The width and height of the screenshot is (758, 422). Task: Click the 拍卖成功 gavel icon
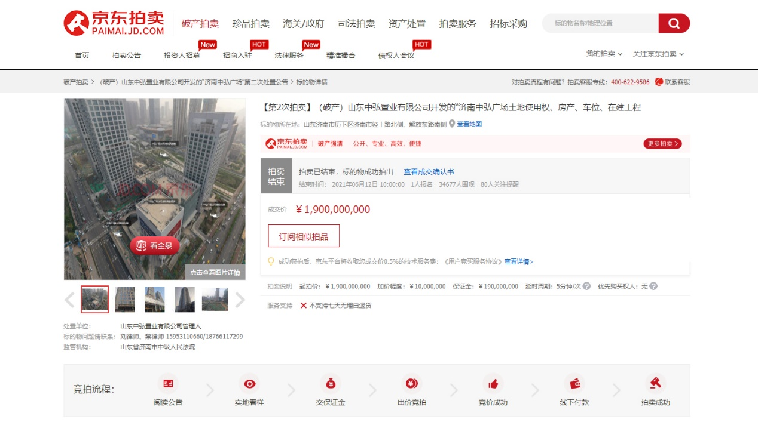(x=656, y=383)
